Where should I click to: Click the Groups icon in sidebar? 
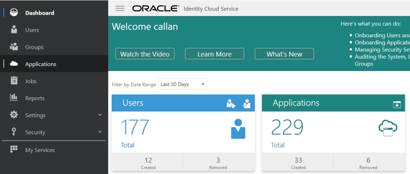(x=14, y=47)
